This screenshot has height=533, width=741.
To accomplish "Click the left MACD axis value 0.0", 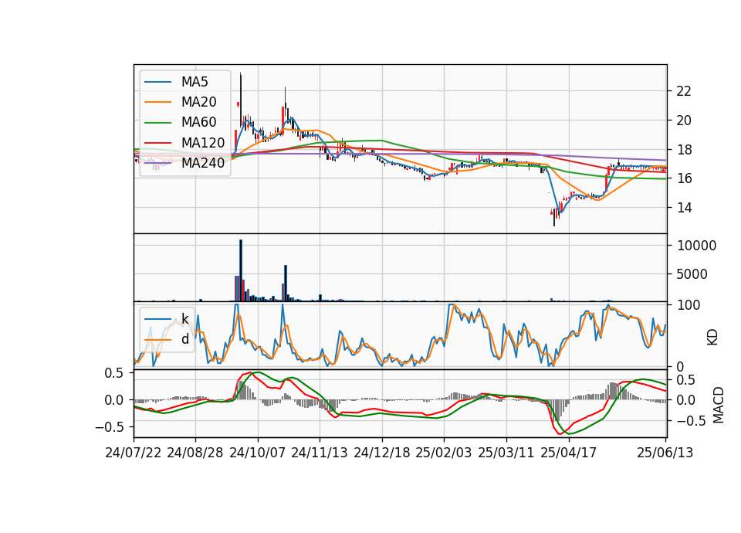I will click(113, 400).
